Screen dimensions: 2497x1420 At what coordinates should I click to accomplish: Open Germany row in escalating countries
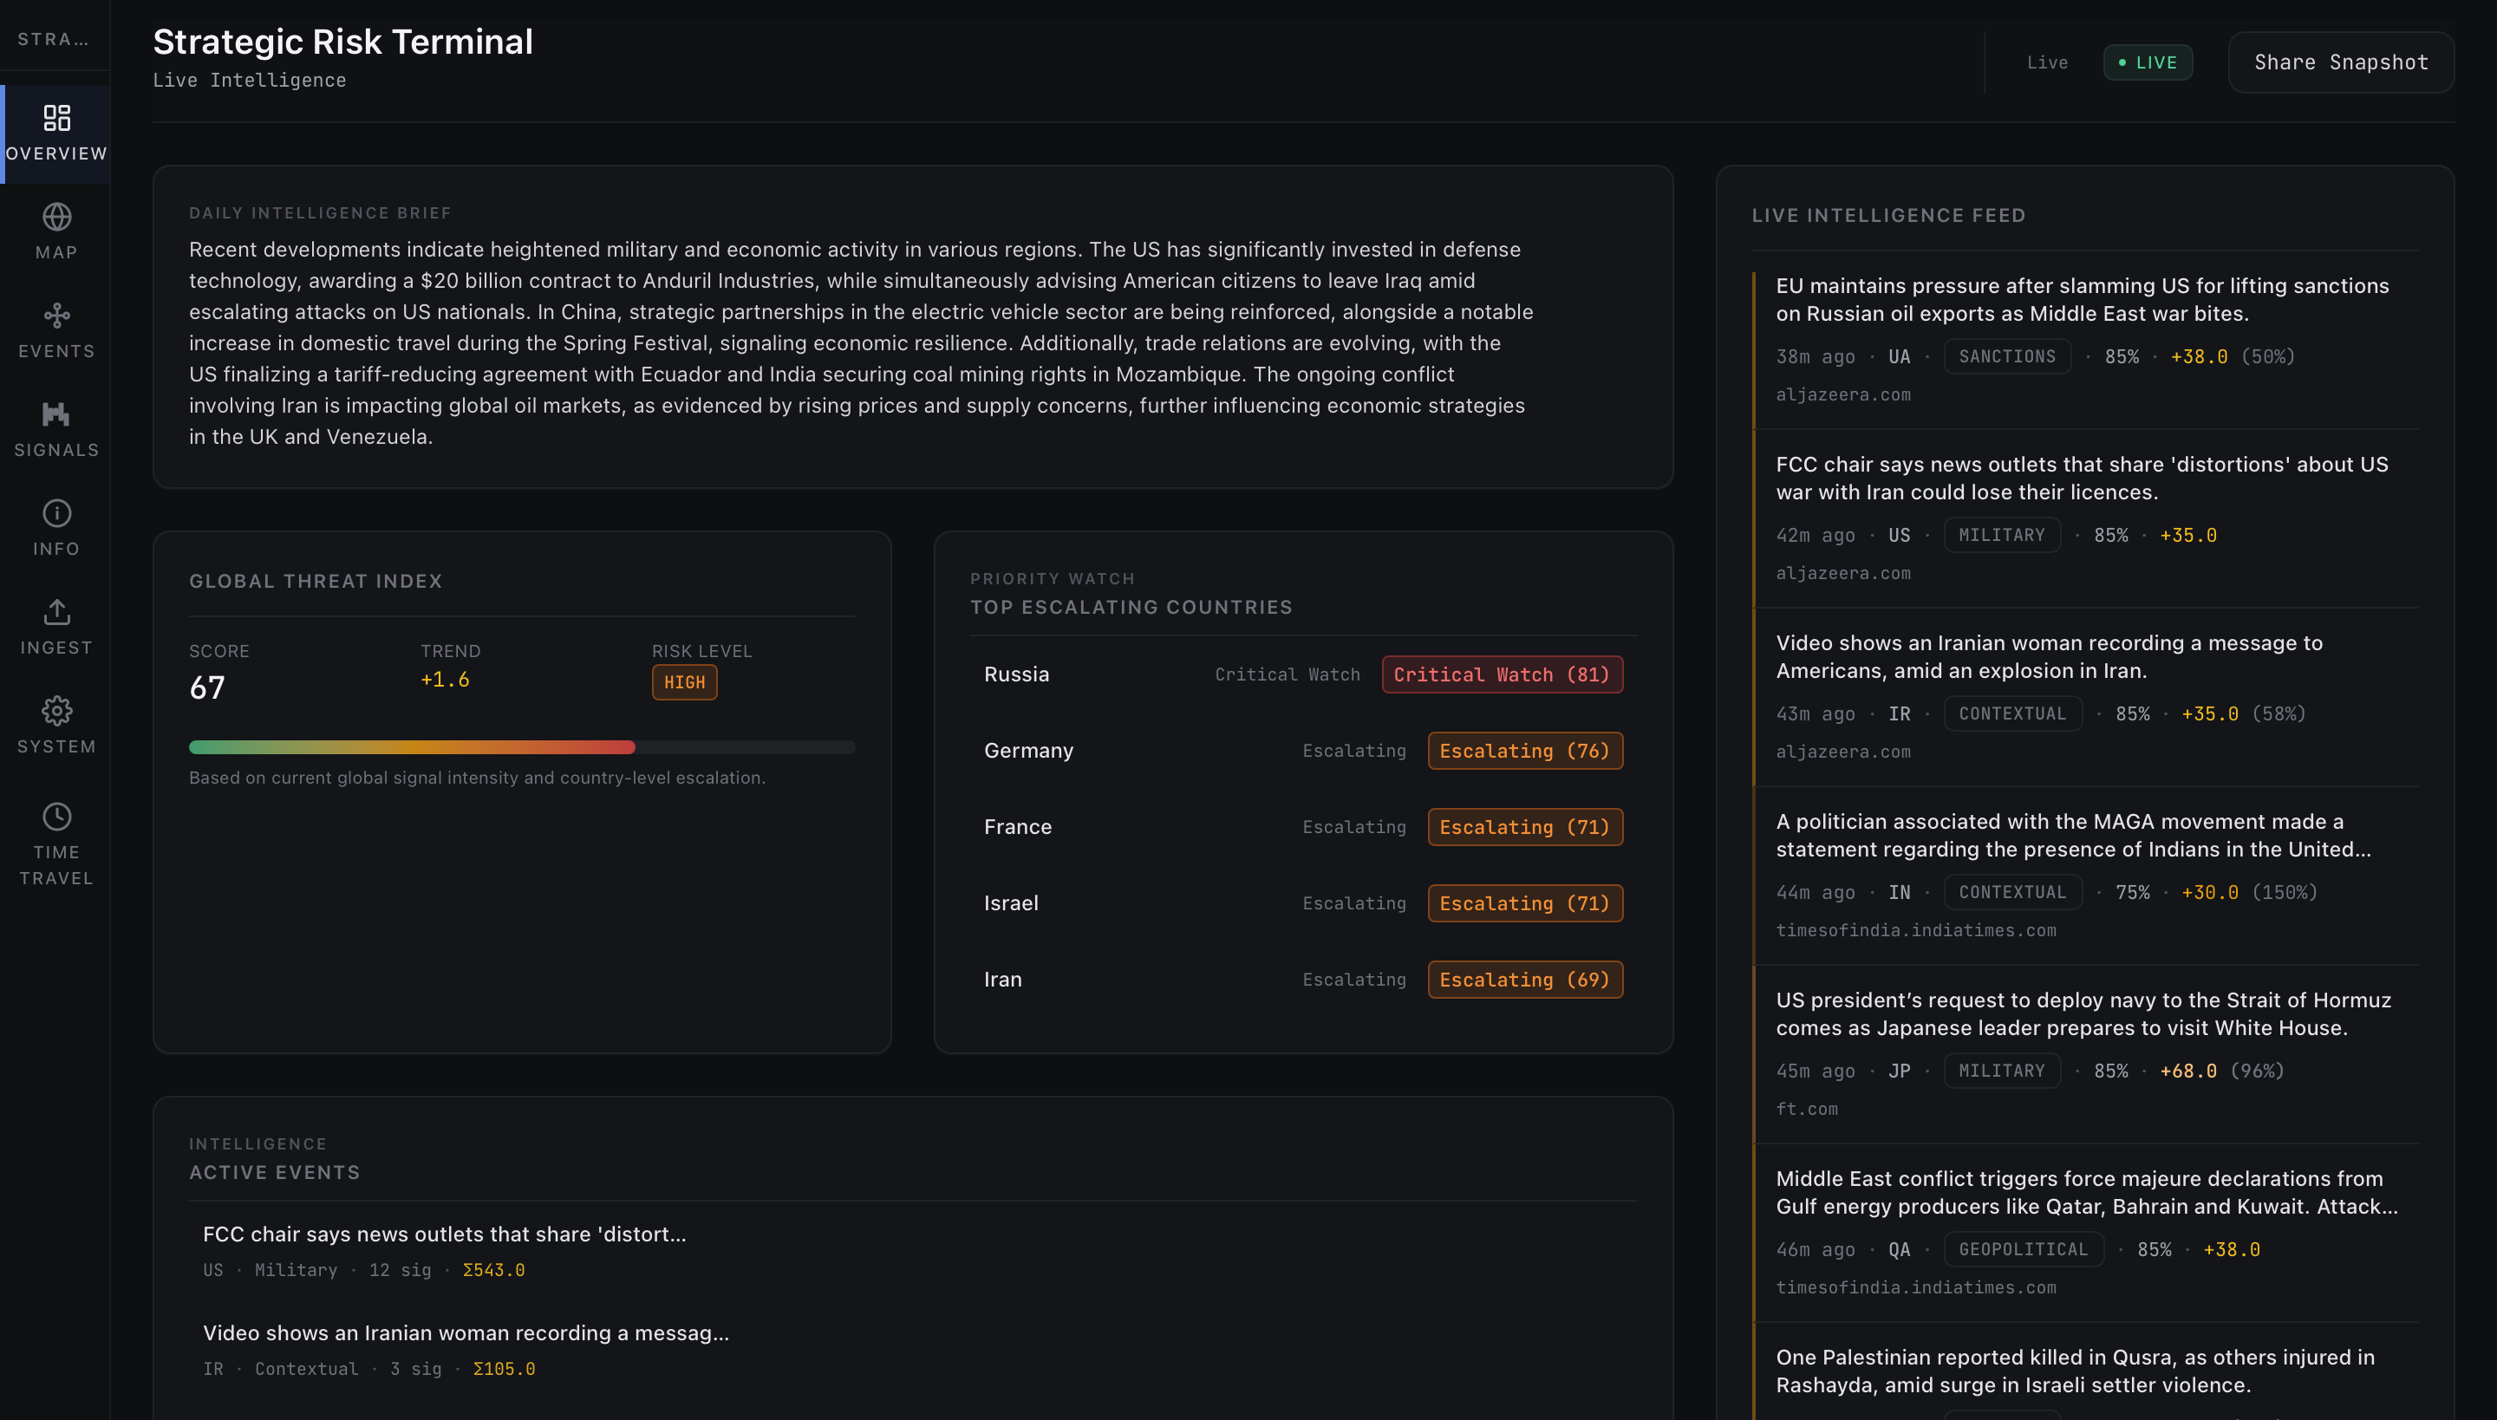point(1028,751)
